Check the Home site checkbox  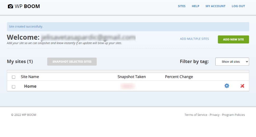tap(14, 87)
